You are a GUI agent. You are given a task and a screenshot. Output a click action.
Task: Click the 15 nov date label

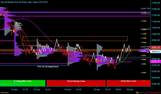(x=97, y=89)
